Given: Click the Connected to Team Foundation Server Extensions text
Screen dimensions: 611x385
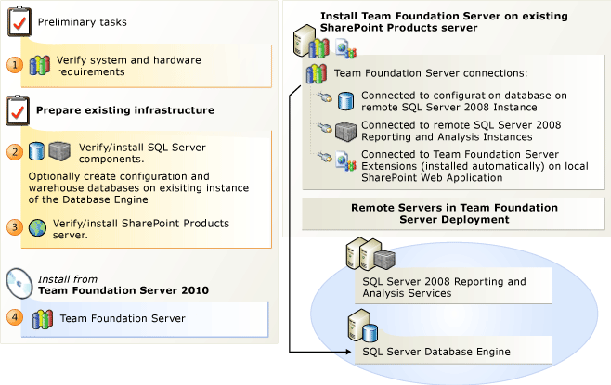Looking at the screenshot, I should (475, 166).
